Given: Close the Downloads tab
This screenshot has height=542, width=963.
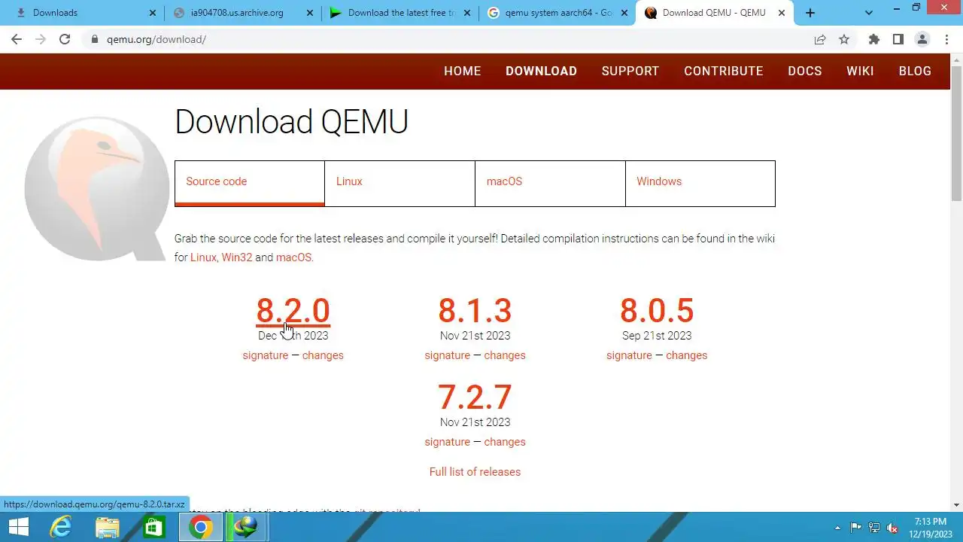Looking at the screenshot, I should (x=153, y=13).
